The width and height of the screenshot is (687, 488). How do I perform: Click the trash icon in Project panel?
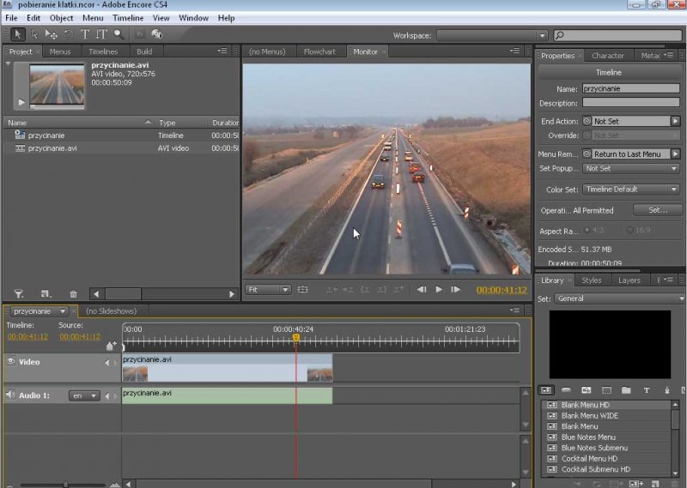(73, 294)
